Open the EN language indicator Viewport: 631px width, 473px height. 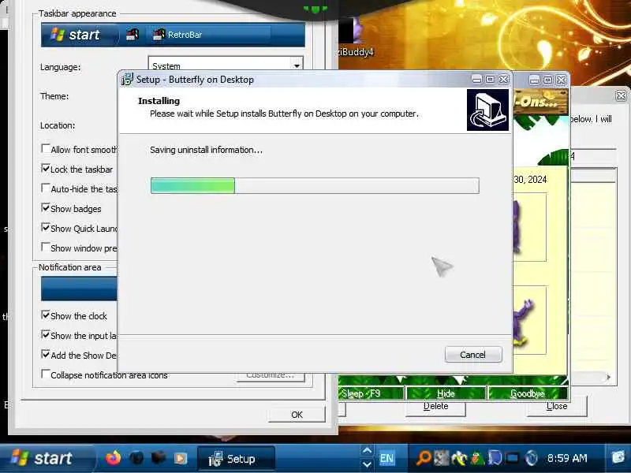pos(386,458)
